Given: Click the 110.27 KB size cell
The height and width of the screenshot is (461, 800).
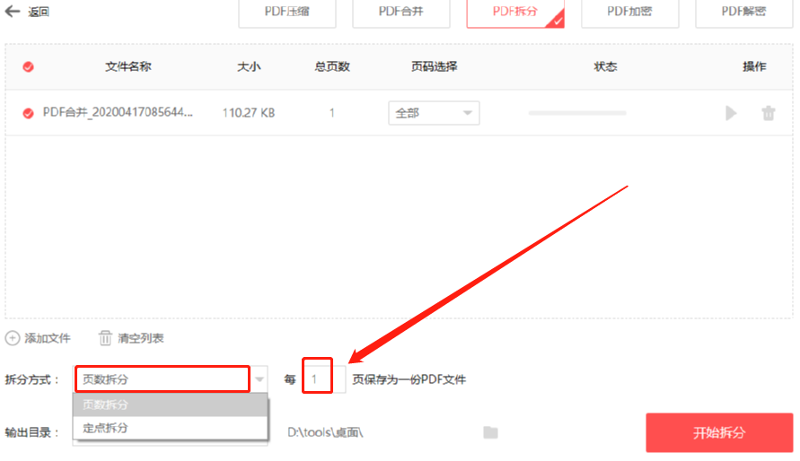Looking at the screenshot, I should point(249,113).
